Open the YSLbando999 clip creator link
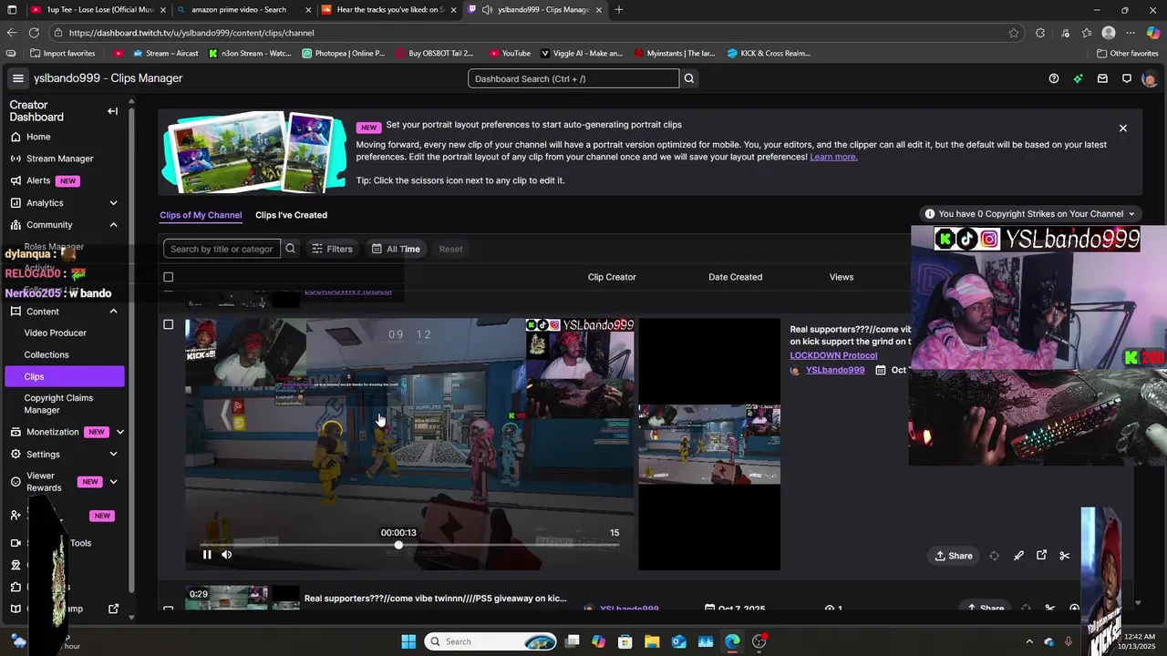The image size is (1167, 656). [835, 370]
